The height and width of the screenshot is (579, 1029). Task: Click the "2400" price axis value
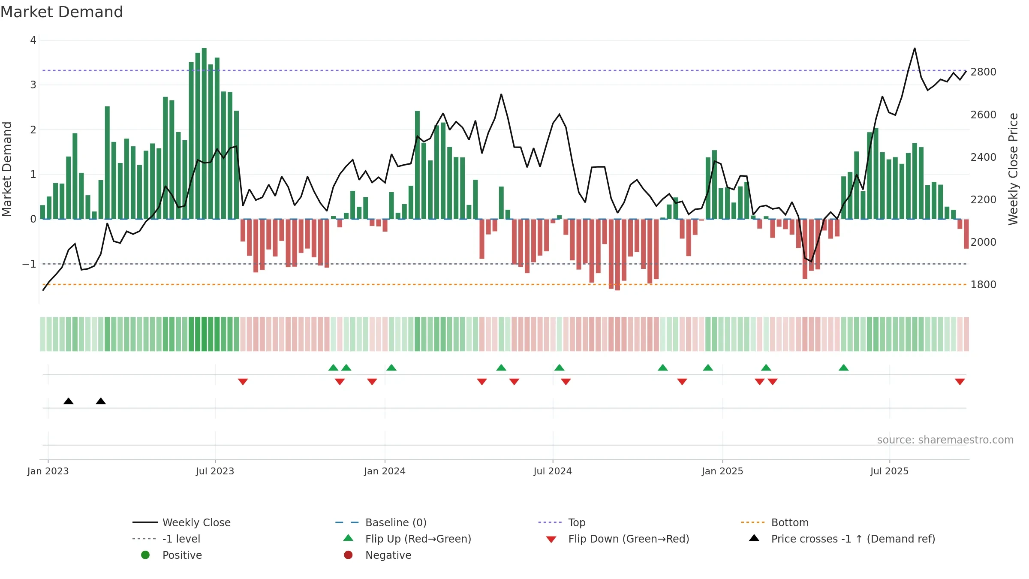(984, 157)
